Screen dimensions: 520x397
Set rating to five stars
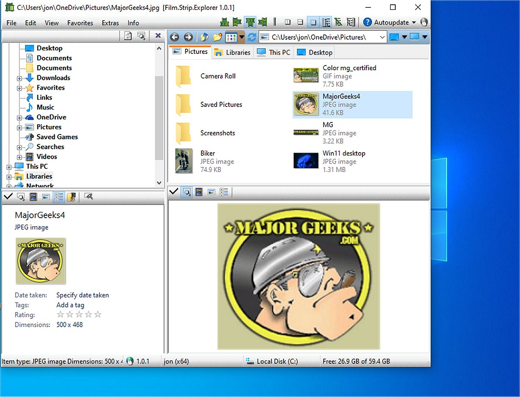pos(98,315)
